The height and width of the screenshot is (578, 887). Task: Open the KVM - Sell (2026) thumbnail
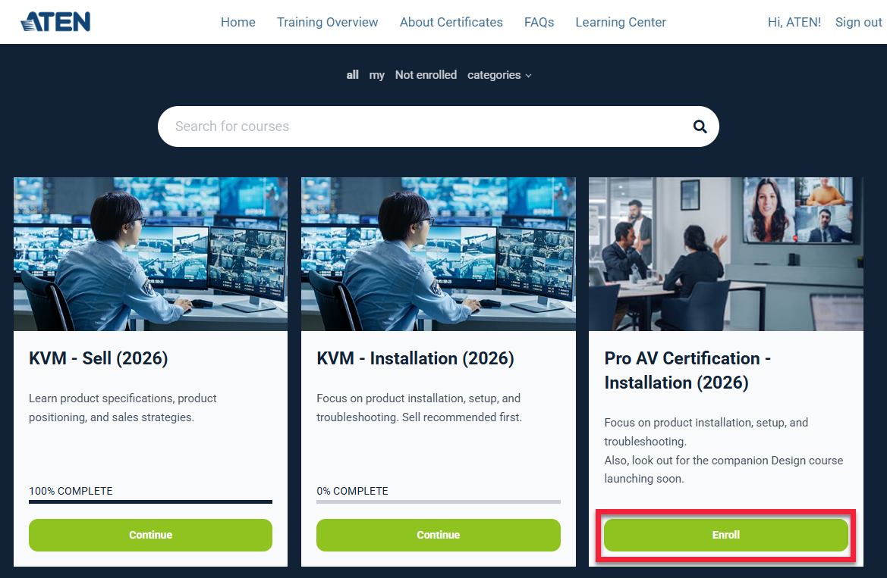click(x=150, y=254)
